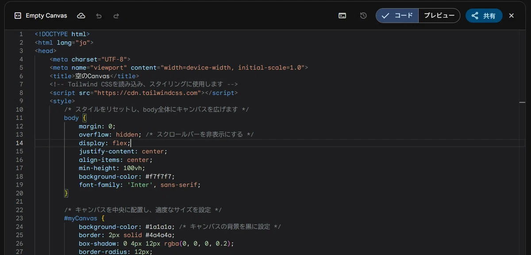
Task: Click the display: flex; declaration
Action: coord(104,143)
